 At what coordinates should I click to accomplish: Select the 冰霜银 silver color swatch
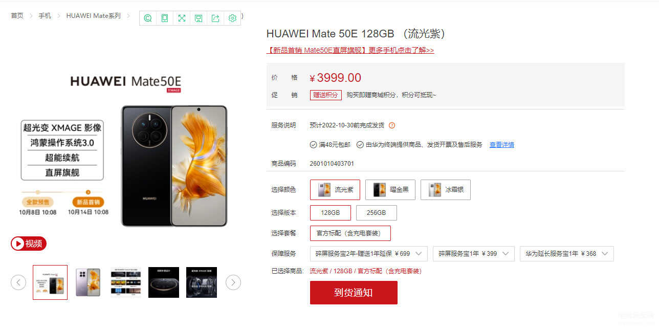click(446, 190)
